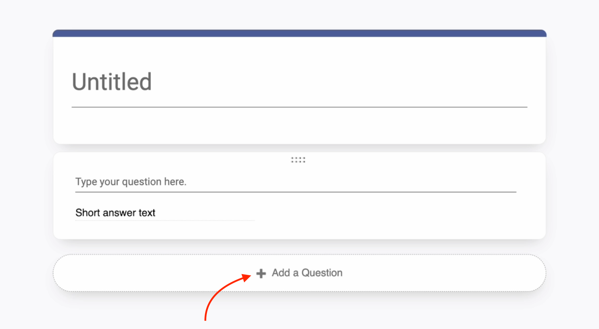Grab the dotted drag handle on question card
The width and height of the screenshot is (599, 329).
(x=298, y=160)
